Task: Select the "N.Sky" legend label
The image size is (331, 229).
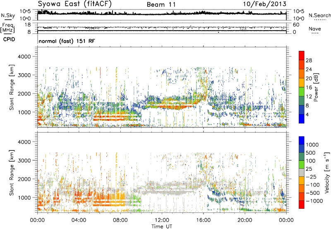Action: [x=8, y=15]
